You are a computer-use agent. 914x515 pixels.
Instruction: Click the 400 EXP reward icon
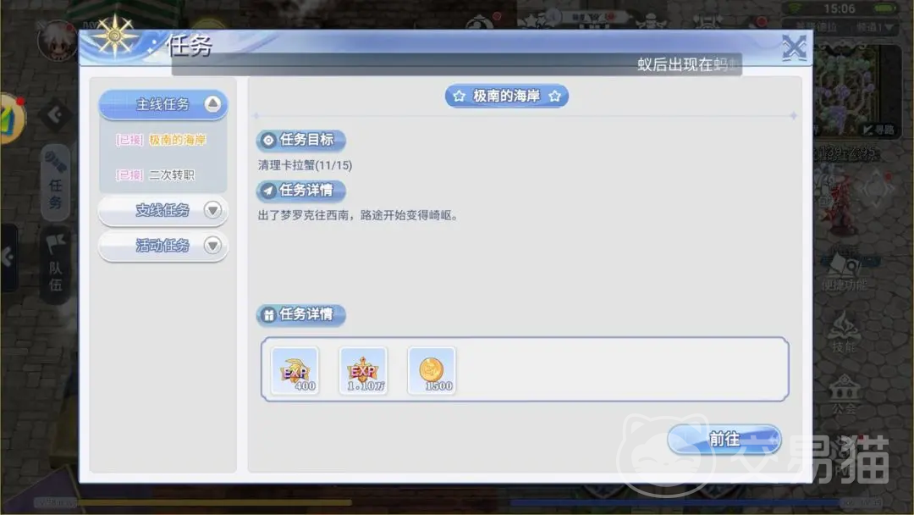(295, 371)
